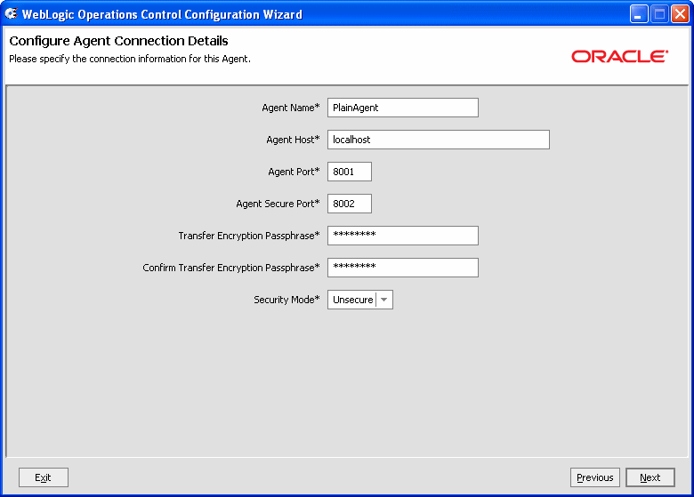Viewport: 694px width, 497px height.
Task: Open the Security Mode dropdown
Action: pos(360,300)
